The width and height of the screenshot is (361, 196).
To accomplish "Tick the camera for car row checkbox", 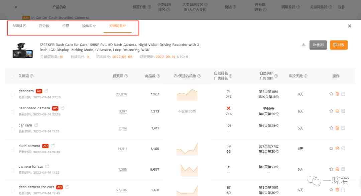I will coord(12,170).
